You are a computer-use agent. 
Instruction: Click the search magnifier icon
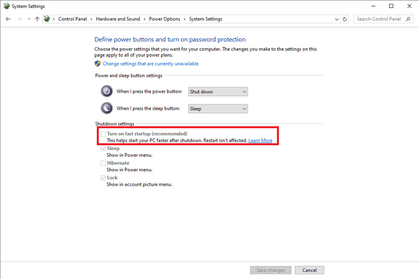pyautogui.click(x=408, y=19)
